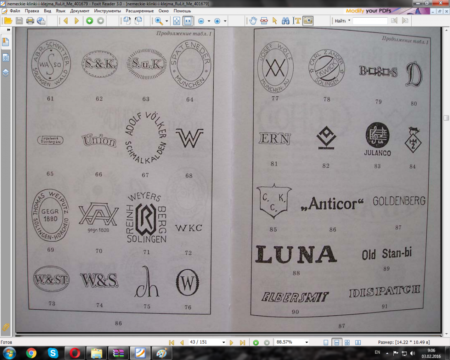Open the Инструменты menu
The height and width of the screenshot is (360, 450).
click(107, 11)
